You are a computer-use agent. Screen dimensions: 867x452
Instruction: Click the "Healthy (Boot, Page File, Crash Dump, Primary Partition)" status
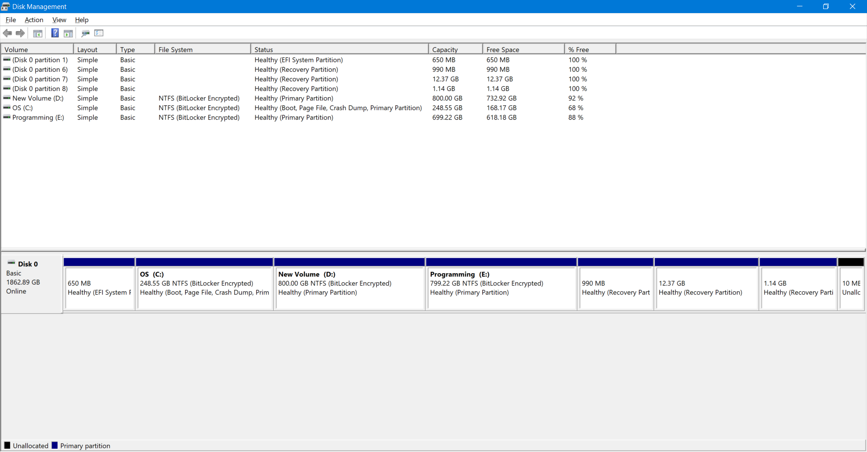pos(338,107)
